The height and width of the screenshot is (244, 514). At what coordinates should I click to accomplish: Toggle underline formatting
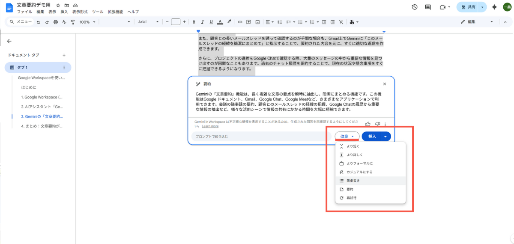tap(211, 22)
